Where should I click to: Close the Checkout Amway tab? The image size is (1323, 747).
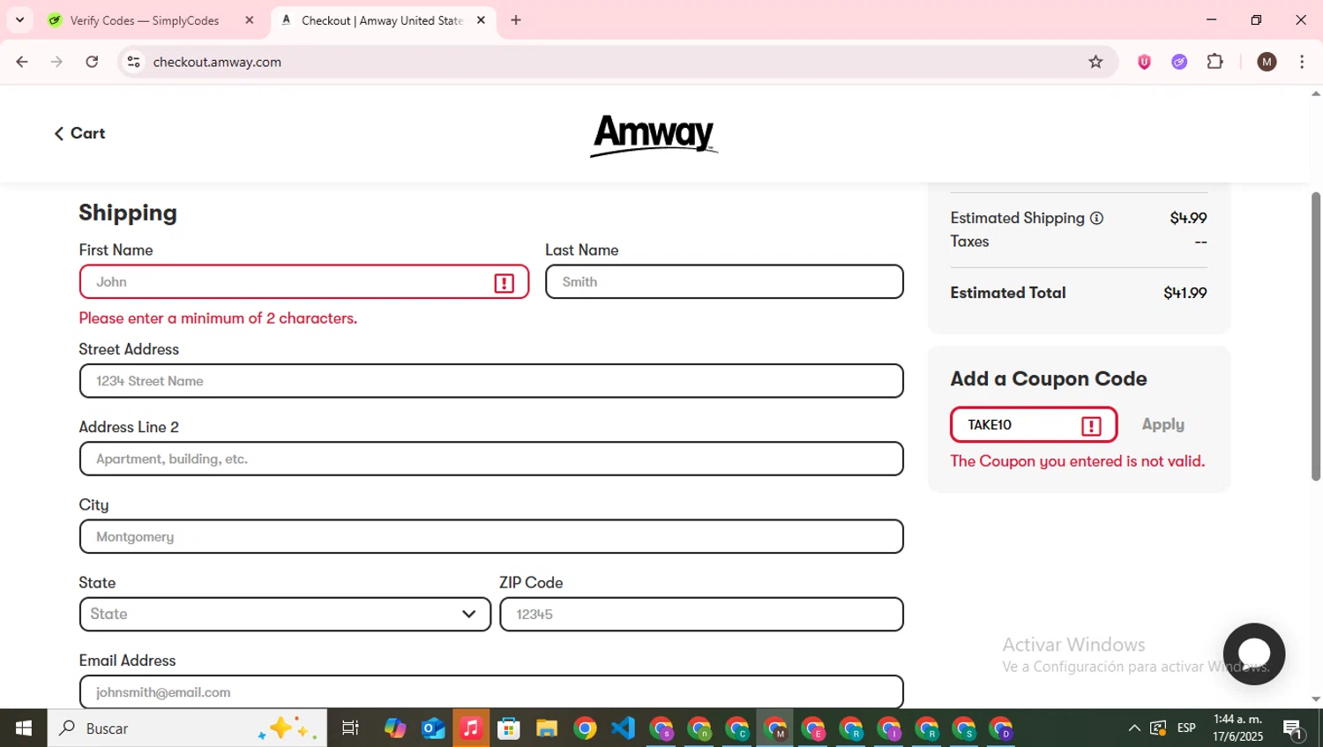point(481,20)
